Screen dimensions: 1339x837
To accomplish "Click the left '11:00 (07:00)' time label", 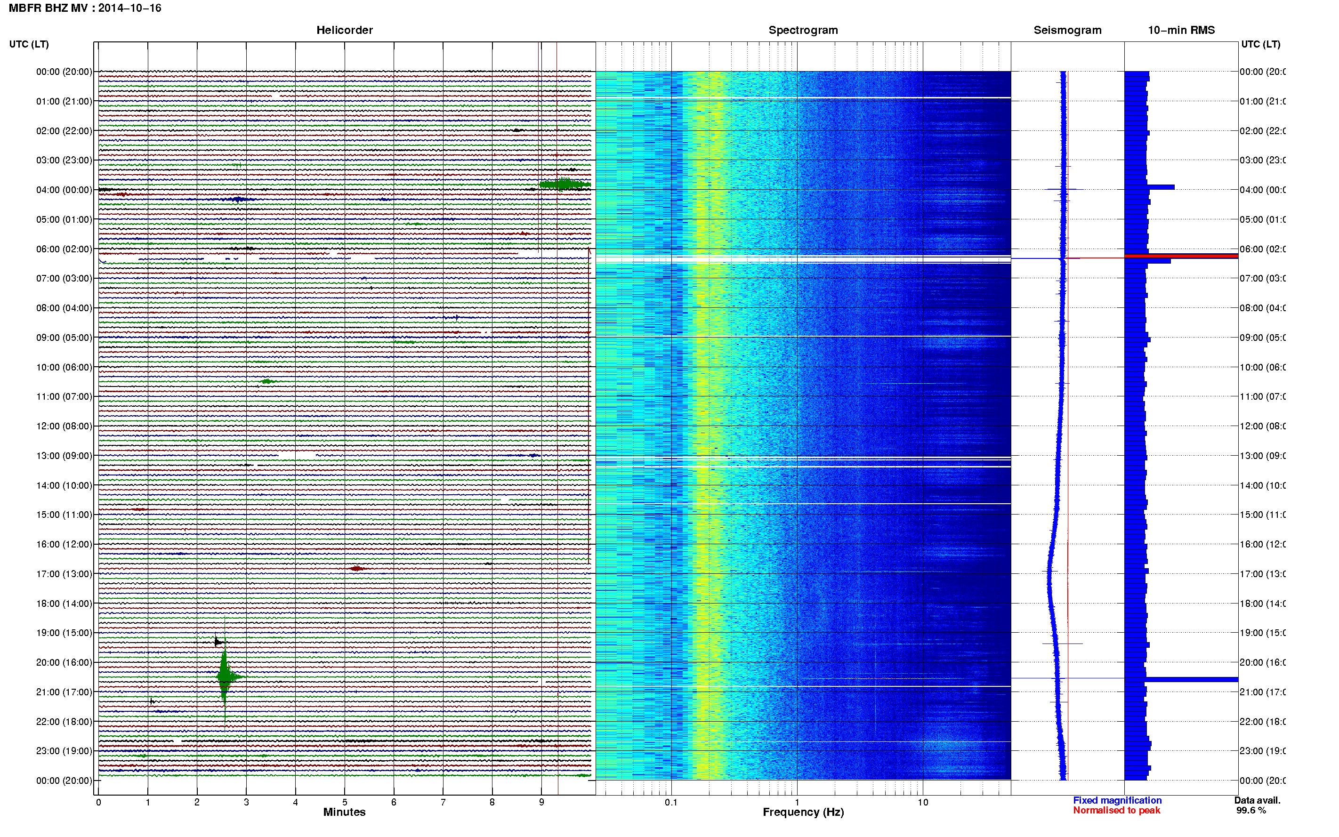I will coord(64,396).
